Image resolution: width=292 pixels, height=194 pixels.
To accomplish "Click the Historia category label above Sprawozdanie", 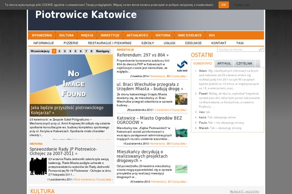I will pos(36,144).
